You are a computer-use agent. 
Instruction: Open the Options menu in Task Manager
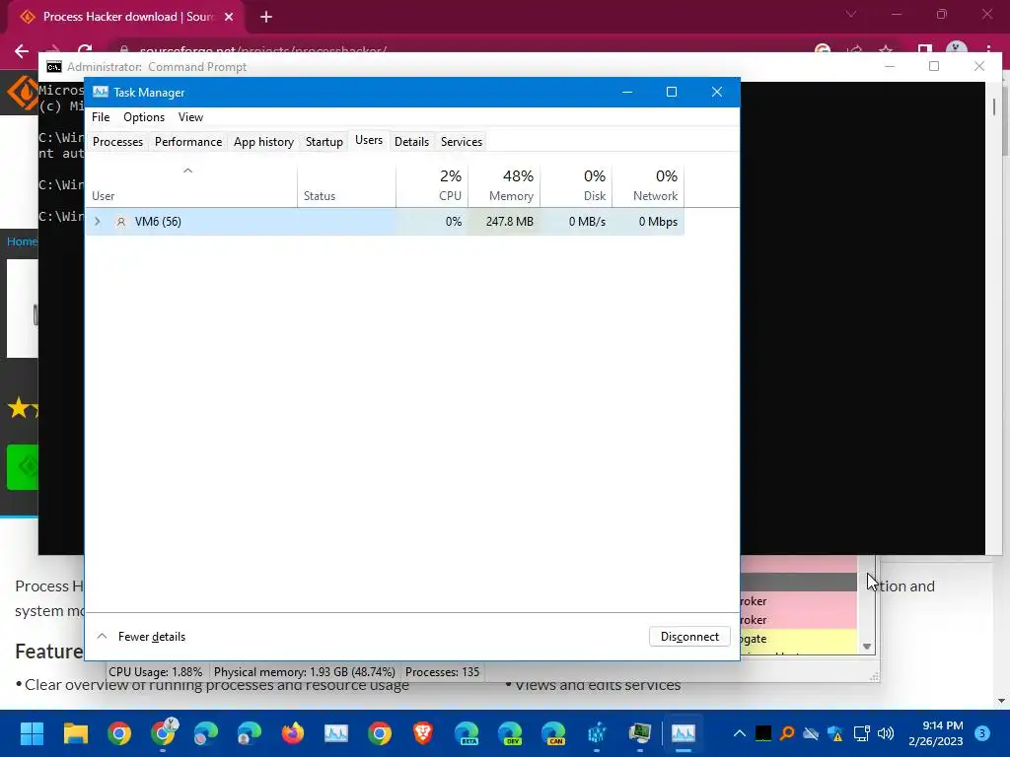144,117
